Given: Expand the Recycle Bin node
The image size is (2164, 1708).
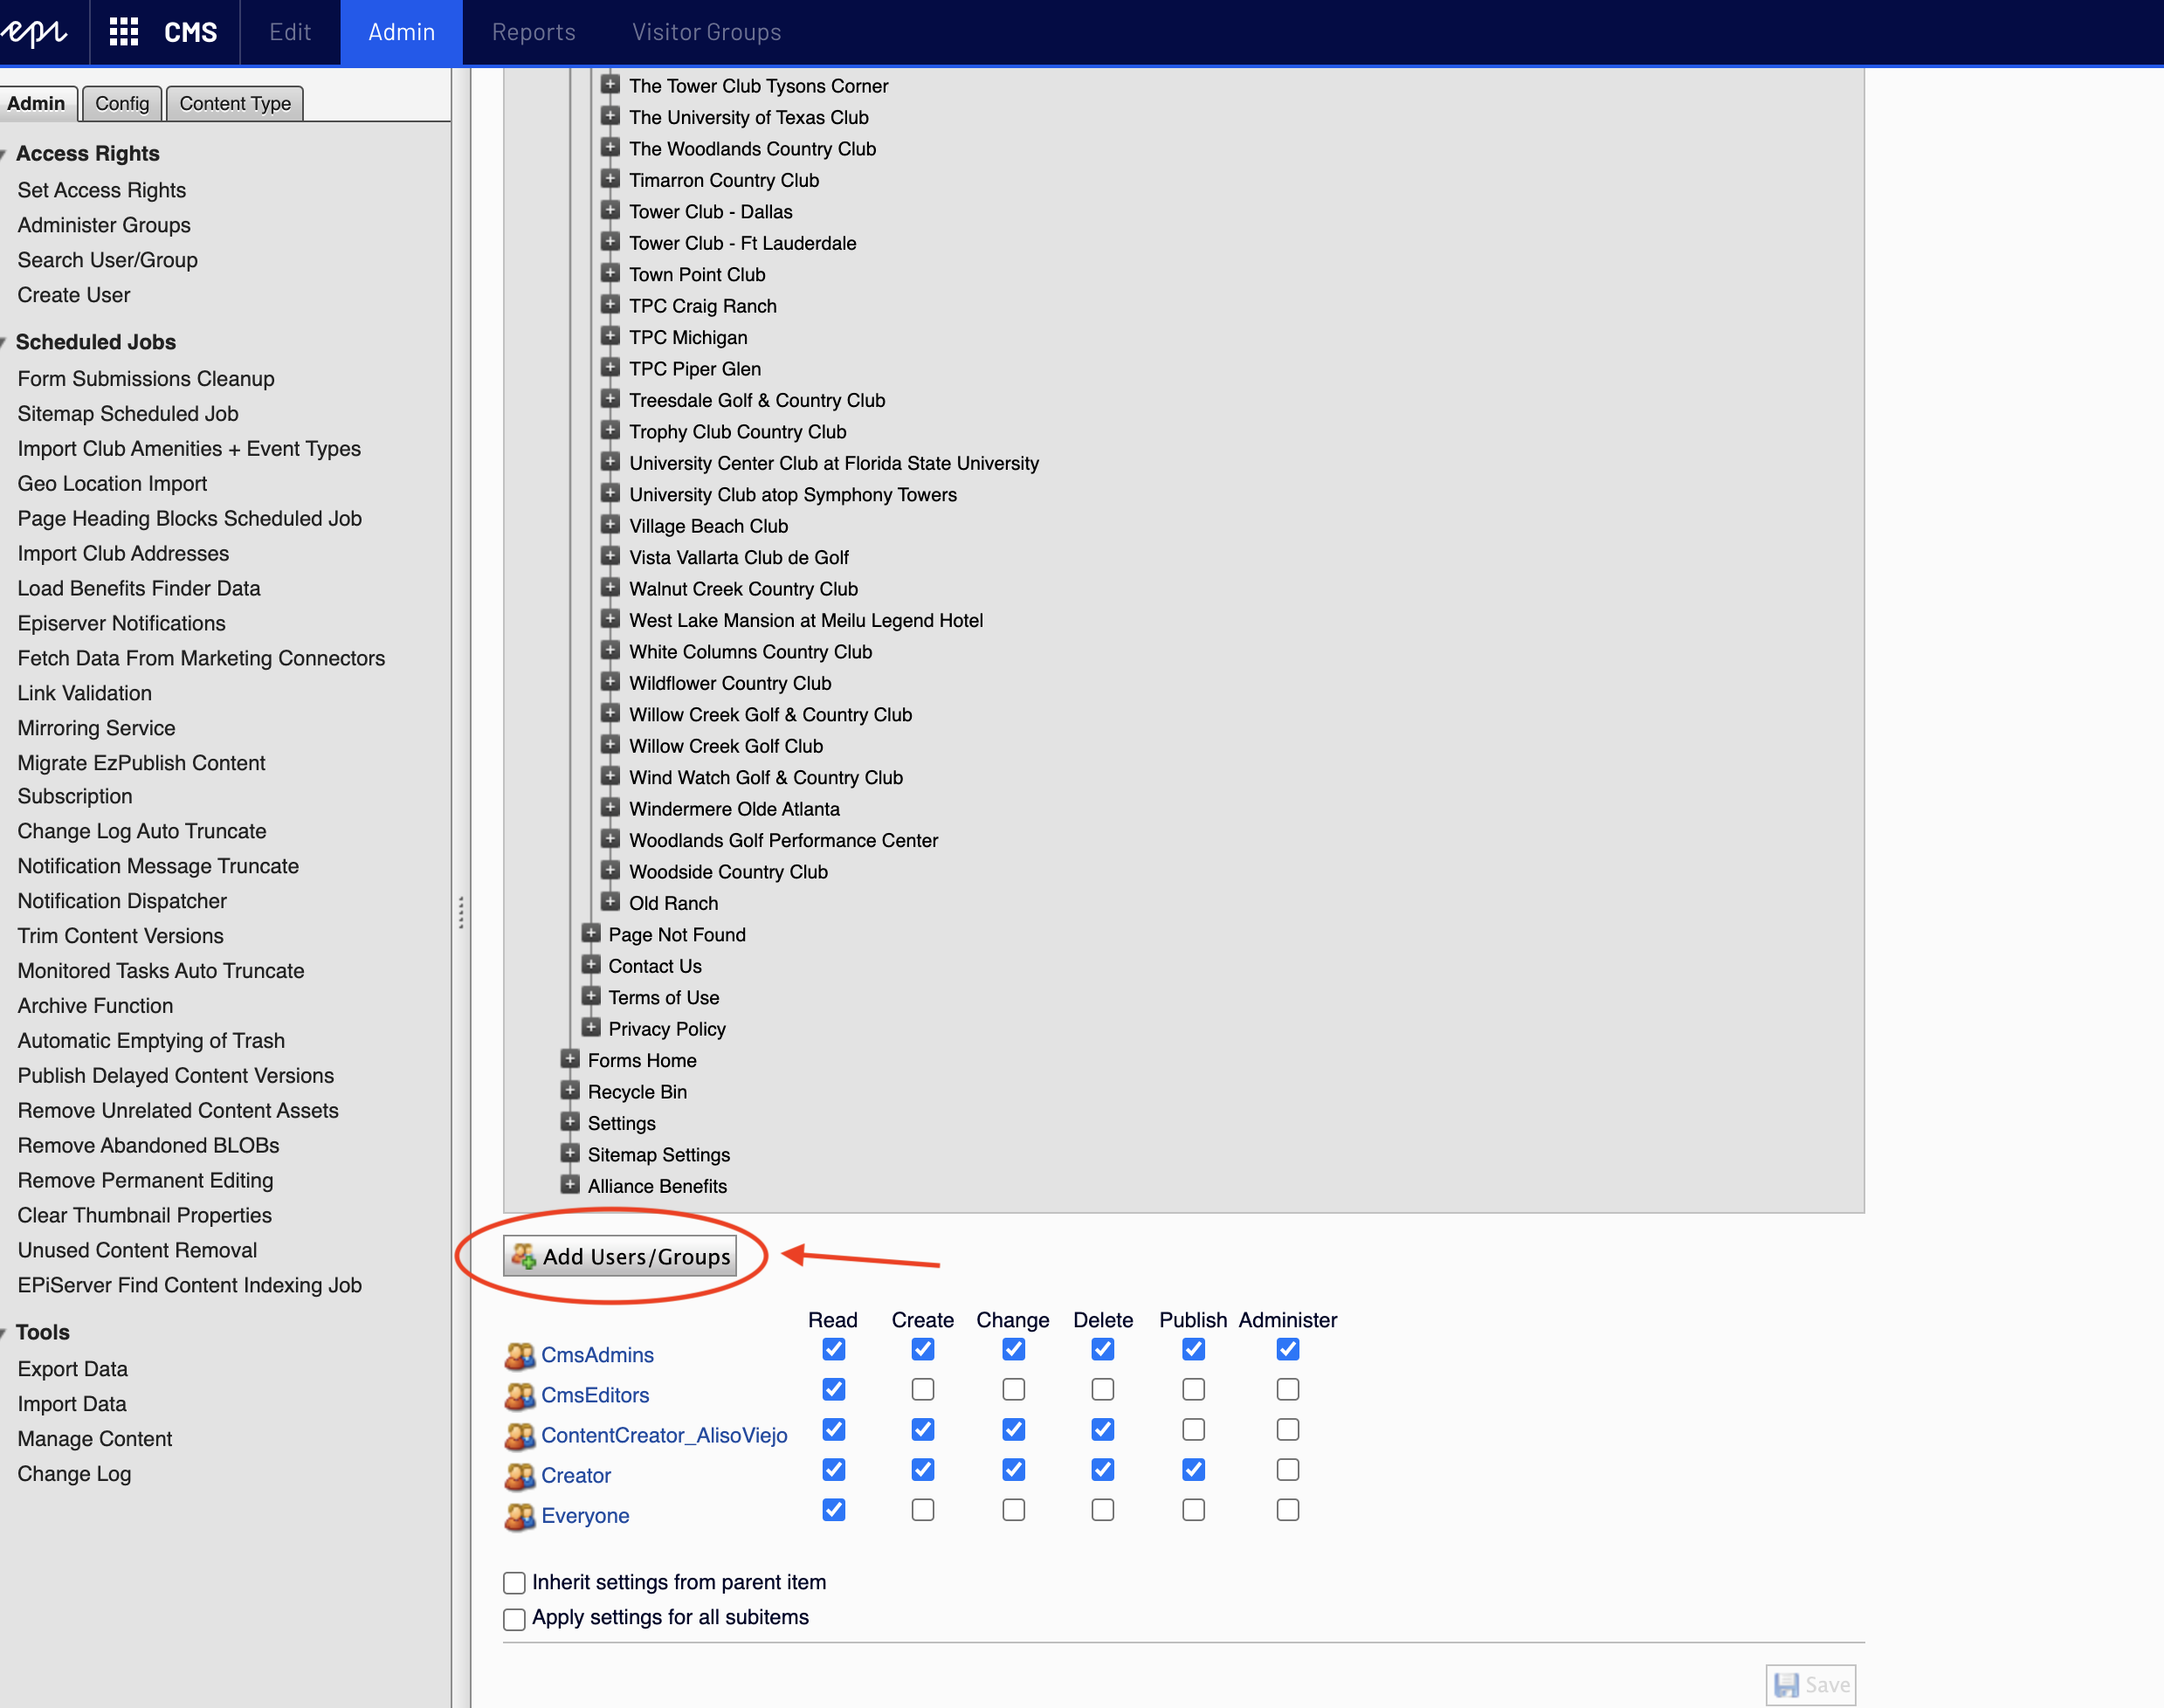Looking at the screenshot, I should click(570, 1091).
